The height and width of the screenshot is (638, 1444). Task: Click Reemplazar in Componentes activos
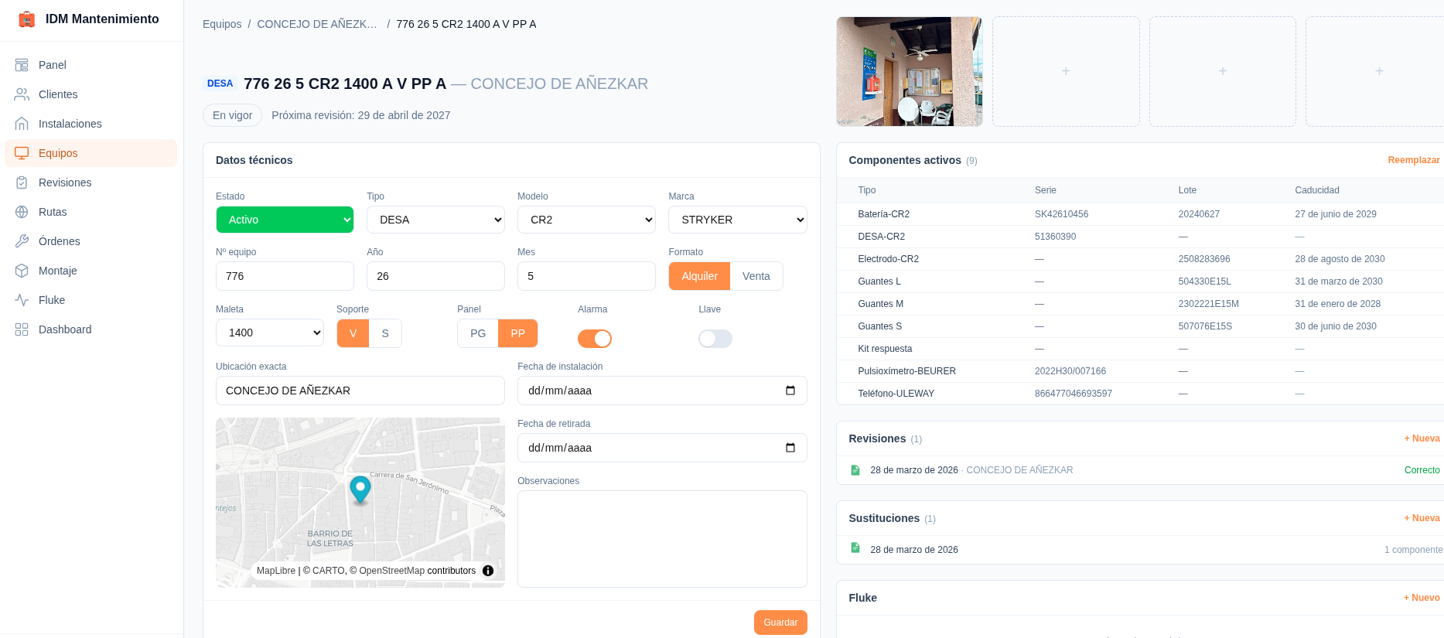[x=1414, y=160]
